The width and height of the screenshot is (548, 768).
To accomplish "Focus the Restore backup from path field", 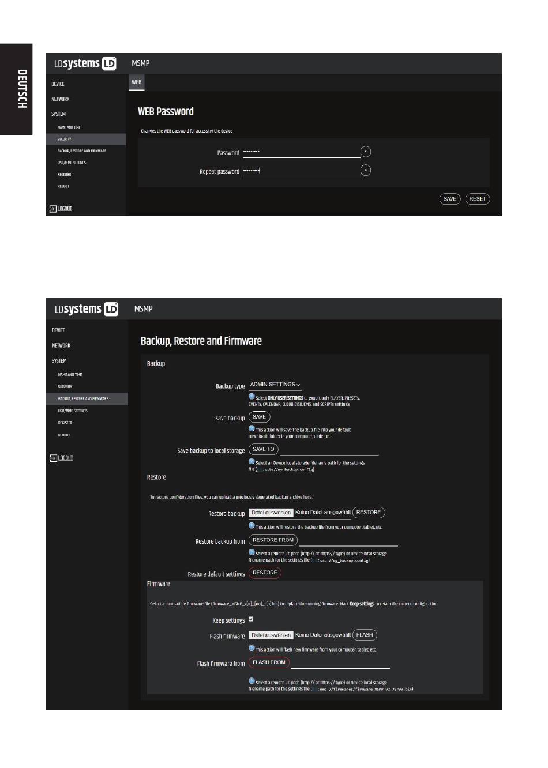I will coord(349,540).
